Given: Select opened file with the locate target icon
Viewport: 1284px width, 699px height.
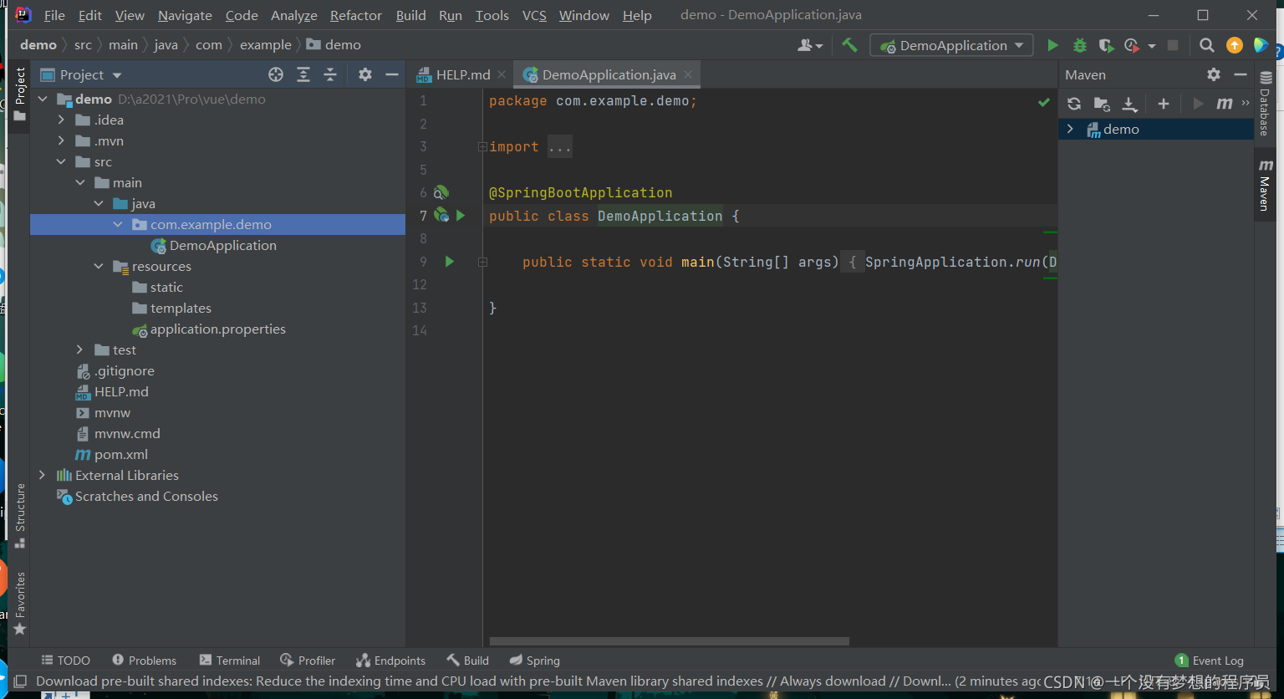Looking at the screenshot, I should coord(276,74).
